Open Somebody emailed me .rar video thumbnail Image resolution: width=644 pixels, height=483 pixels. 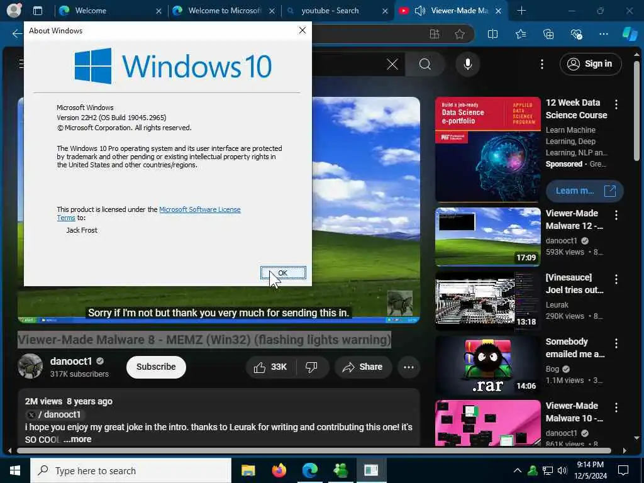pyautogui.click(x=488, y=365)
